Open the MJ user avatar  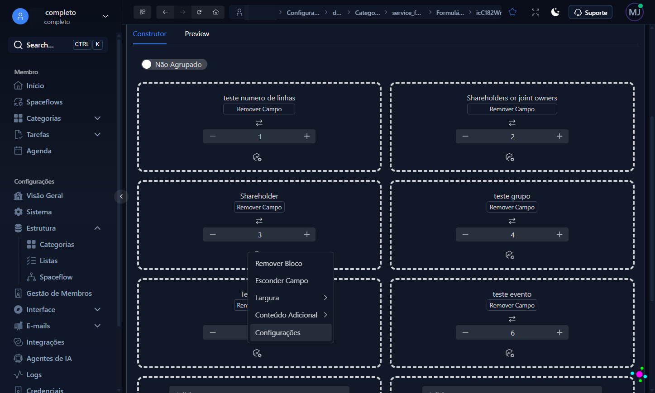[635, 12]
